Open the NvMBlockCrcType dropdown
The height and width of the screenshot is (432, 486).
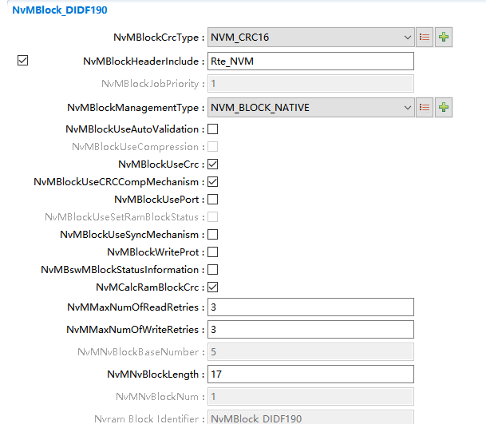coord(407,38)
